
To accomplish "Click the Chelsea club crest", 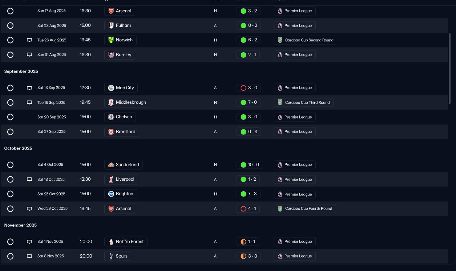I will (x=111, y=117).
